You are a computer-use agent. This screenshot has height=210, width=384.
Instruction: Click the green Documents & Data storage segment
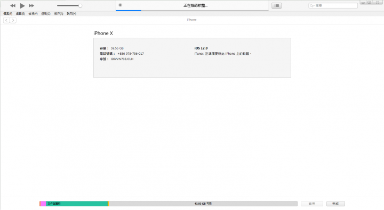(77, 204)
